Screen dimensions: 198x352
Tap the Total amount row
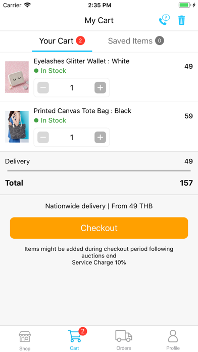tap(99, 183)
